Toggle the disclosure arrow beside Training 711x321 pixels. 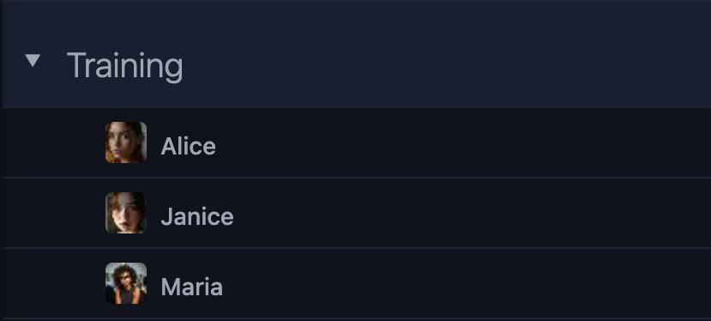click(33, 60)
